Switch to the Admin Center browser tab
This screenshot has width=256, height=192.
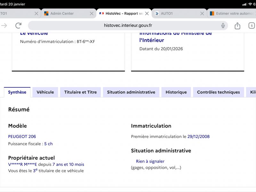pyautogui.click(x=62, y=13)
